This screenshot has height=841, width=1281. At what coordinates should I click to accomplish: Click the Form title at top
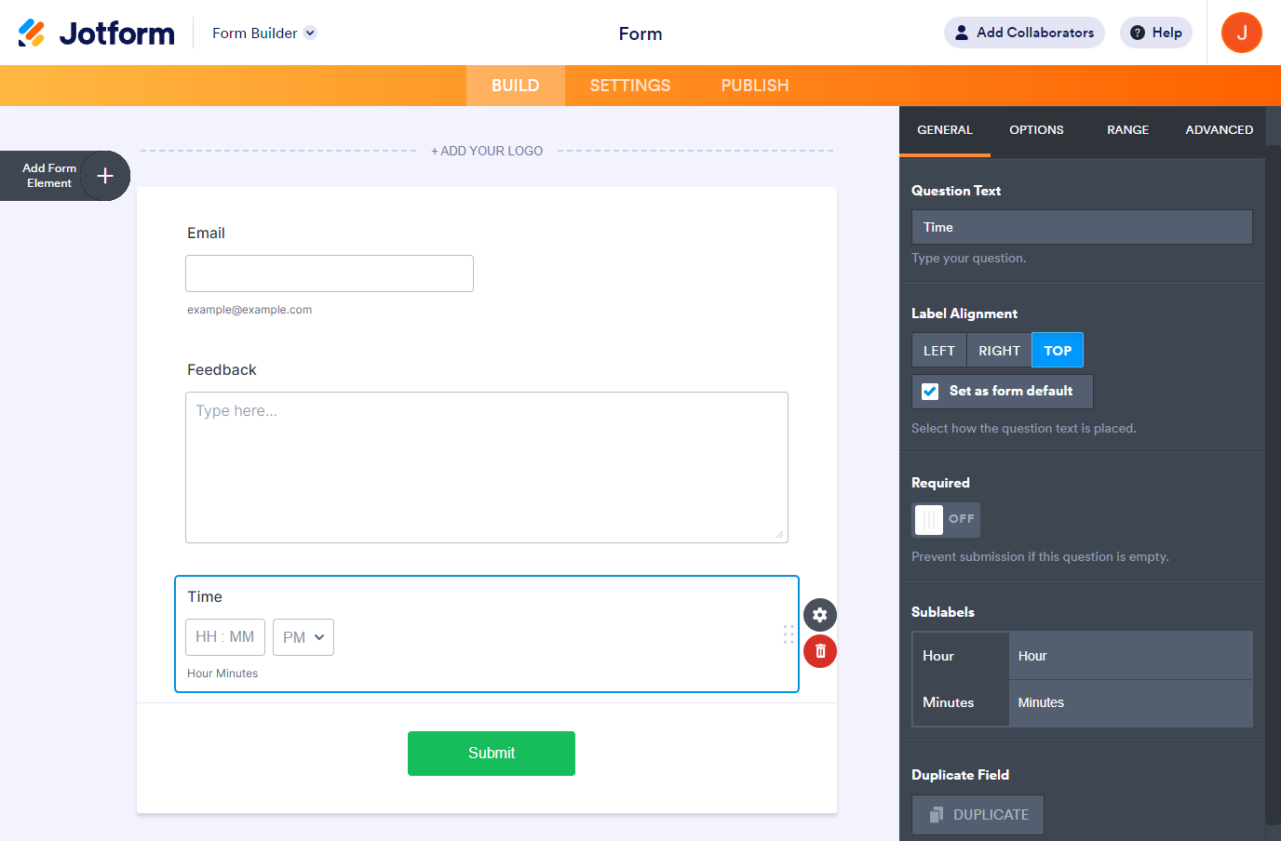pyautogui.click(x=640, y=33)
